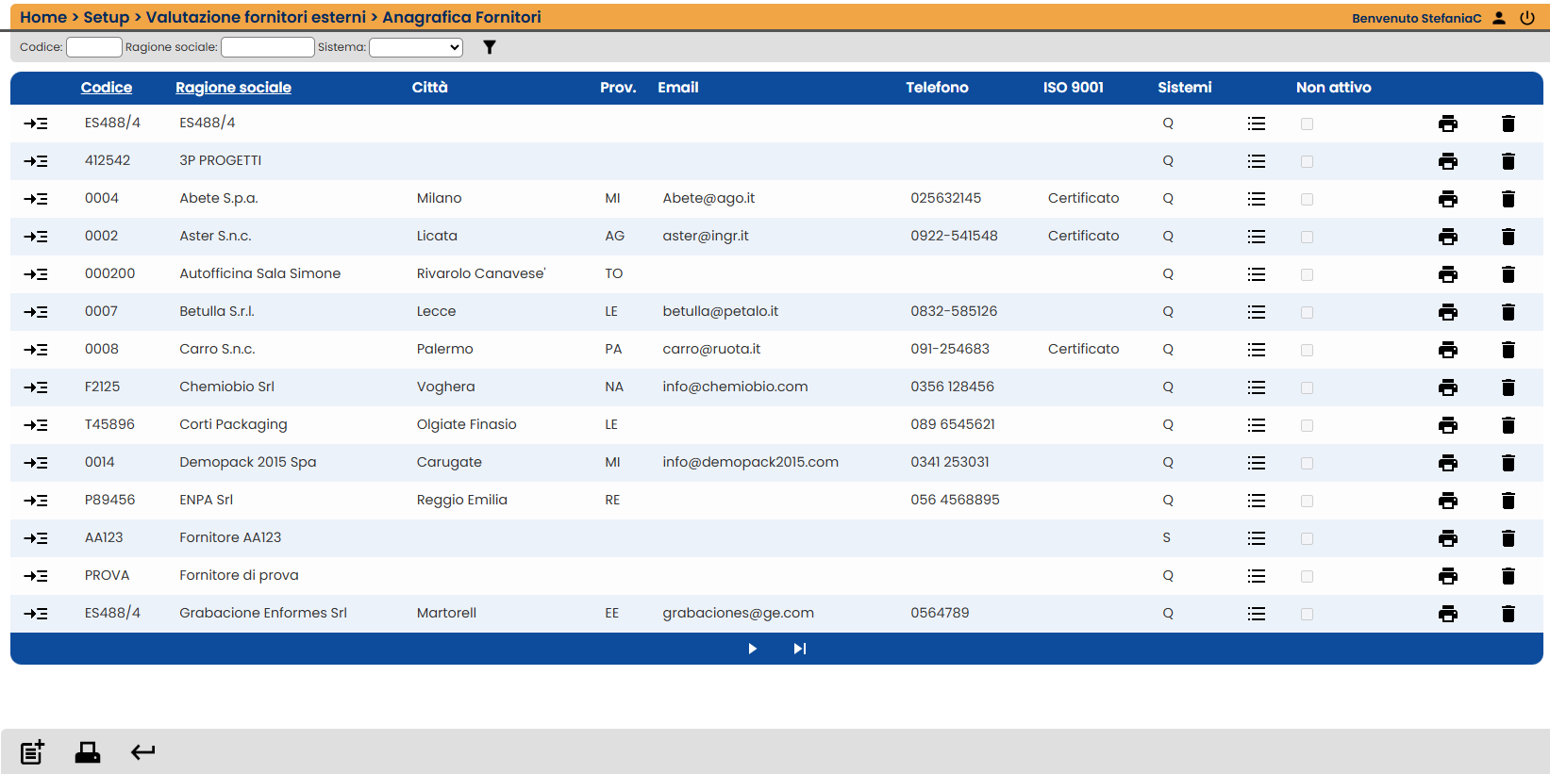The height and width of the screenshot is (774, 1550).
Task: Go back using the return arrow
Action: 143,751
